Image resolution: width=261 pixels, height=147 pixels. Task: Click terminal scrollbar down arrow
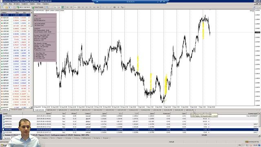[x=259, y=136]
